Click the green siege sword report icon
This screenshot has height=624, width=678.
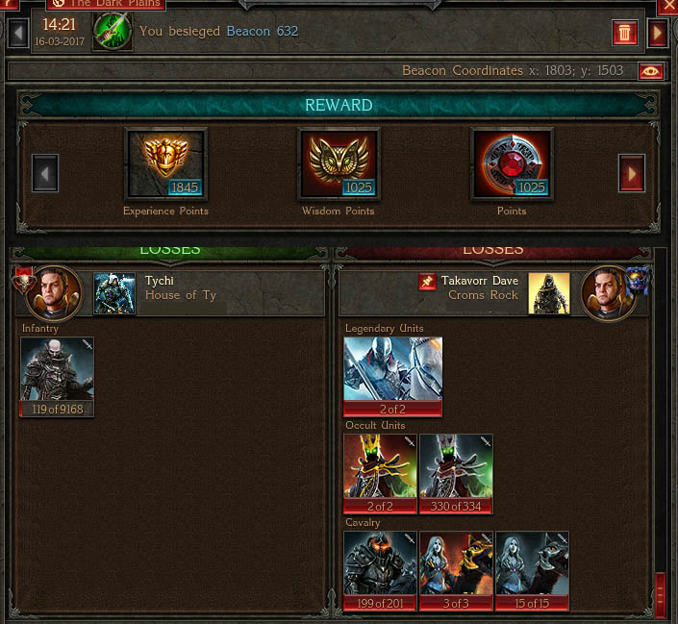click(113, 32)
